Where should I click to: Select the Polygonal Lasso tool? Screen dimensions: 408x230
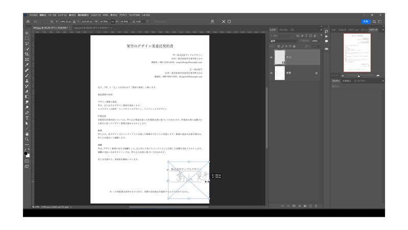coord(27,43)
